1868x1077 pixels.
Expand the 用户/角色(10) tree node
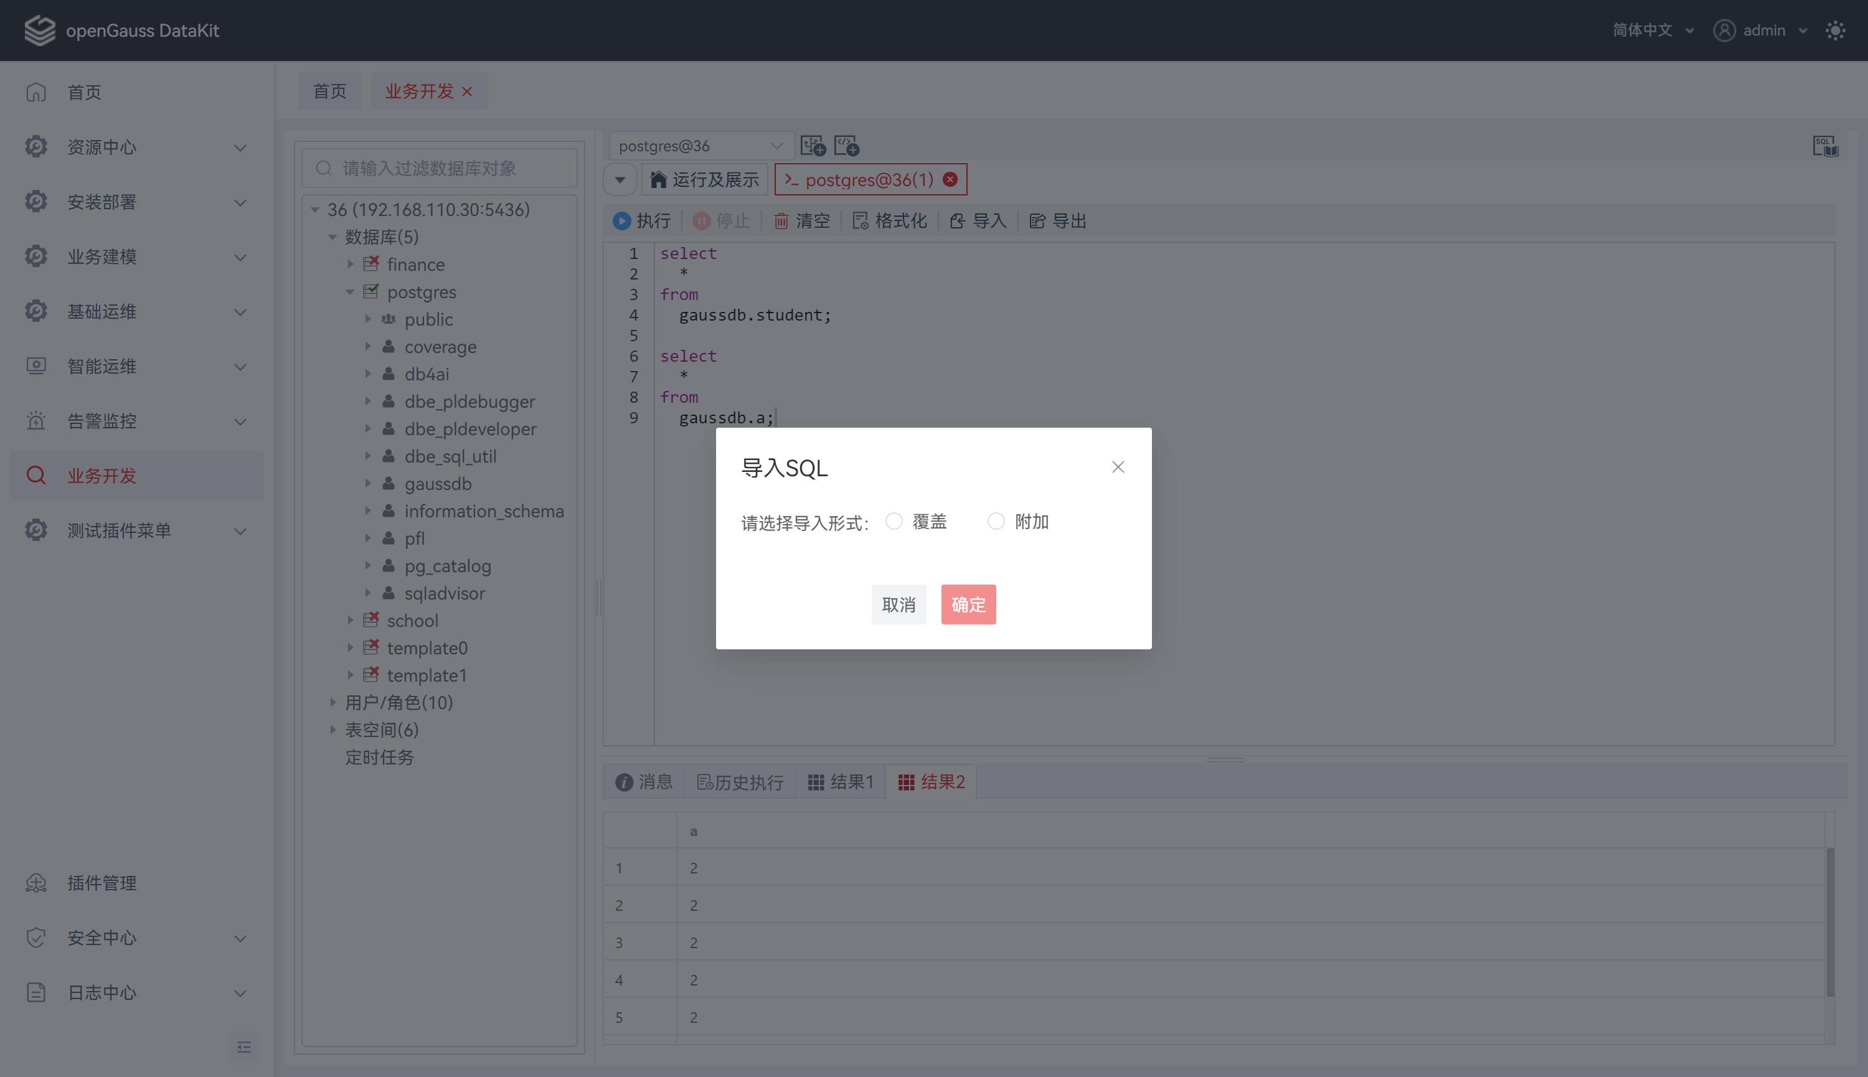pyautogui.click(x=332, y=702)
